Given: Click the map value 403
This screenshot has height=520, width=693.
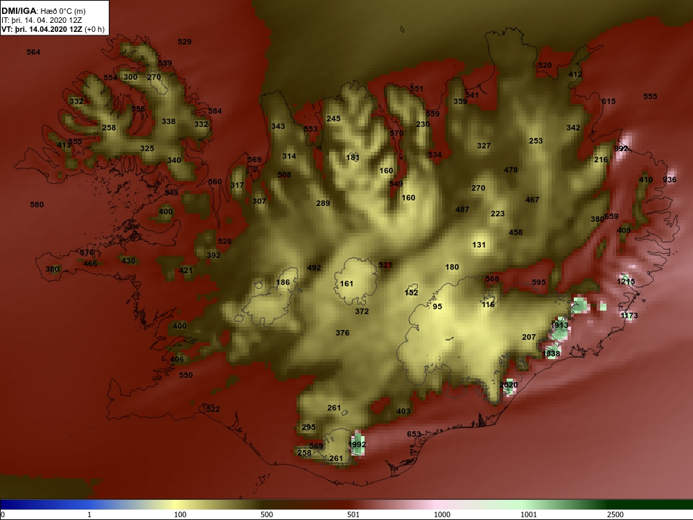Looking at the screenshot, I should pyautogui.click(x=403, y=411).
